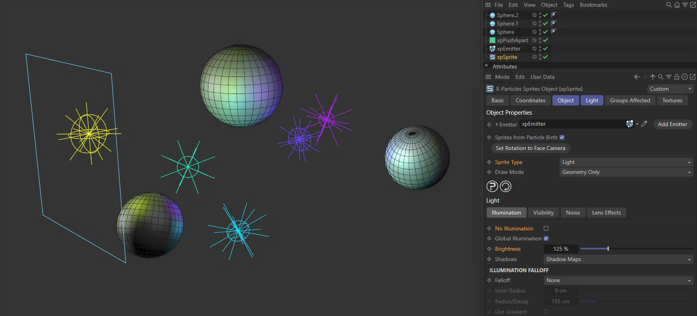Toggle Sprites from Particle Birth checkbox
The image size is (697, 316).
click(562, 137)
